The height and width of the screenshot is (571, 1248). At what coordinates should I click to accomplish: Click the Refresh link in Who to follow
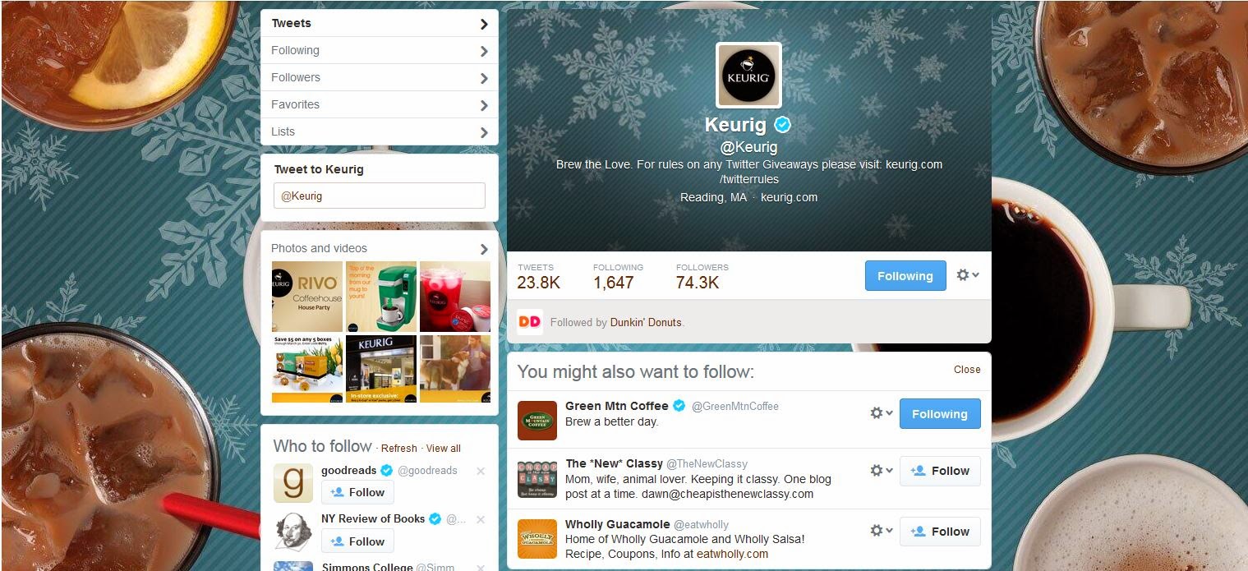[x=399, y=449]
